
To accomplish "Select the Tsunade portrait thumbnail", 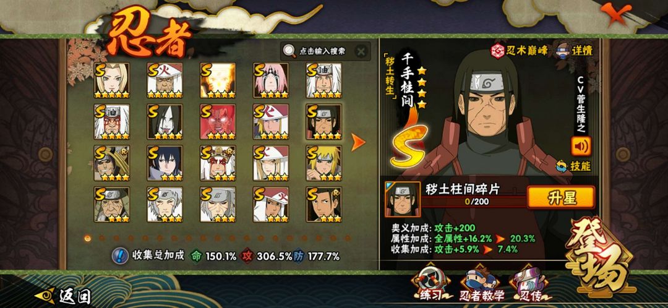I will tap(111, 80).
